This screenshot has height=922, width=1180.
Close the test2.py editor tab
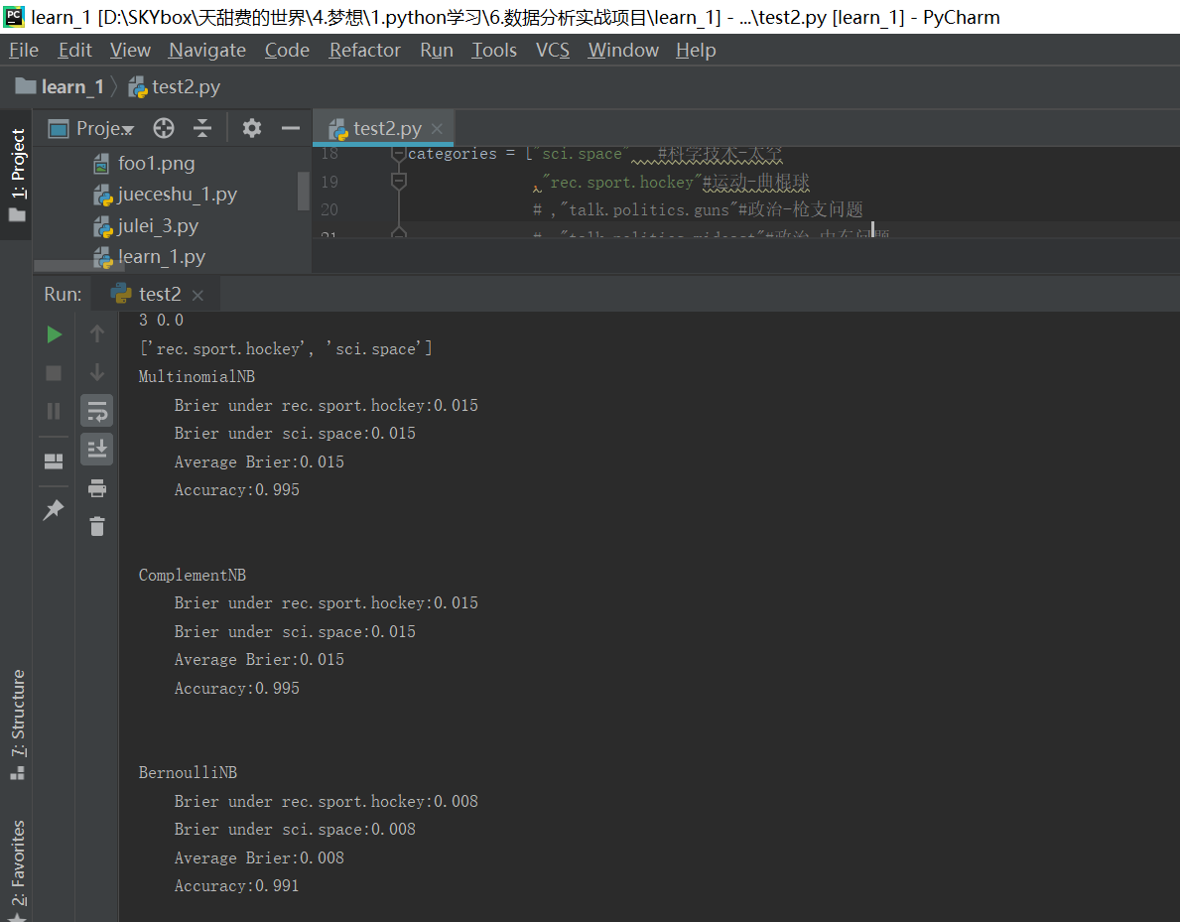pos(437,129)
